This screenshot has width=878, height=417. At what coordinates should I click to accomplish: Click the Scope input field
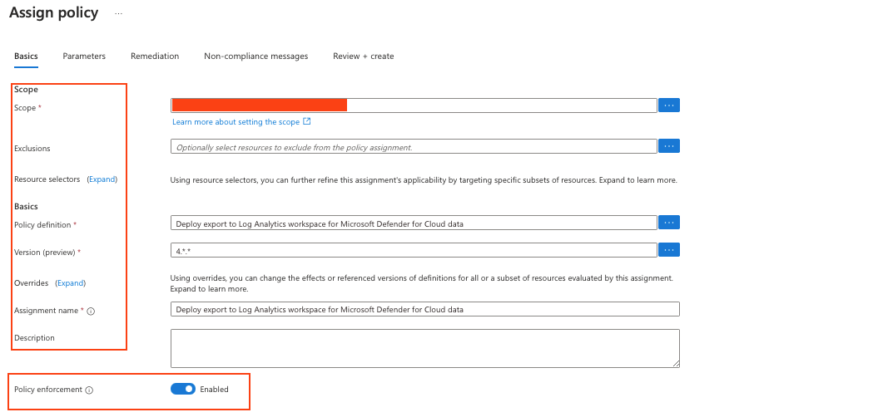414,105
